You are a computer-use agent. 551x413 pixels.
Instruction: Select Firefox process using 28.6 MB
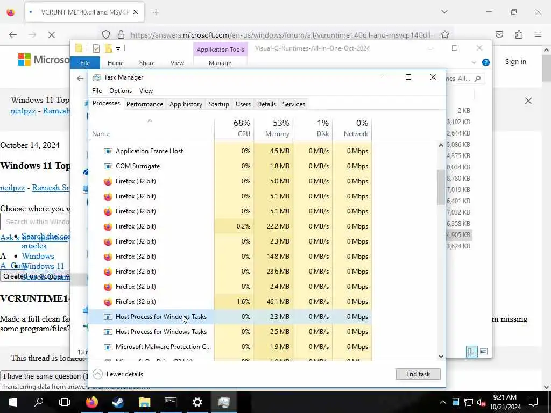(x=230, y=272)
